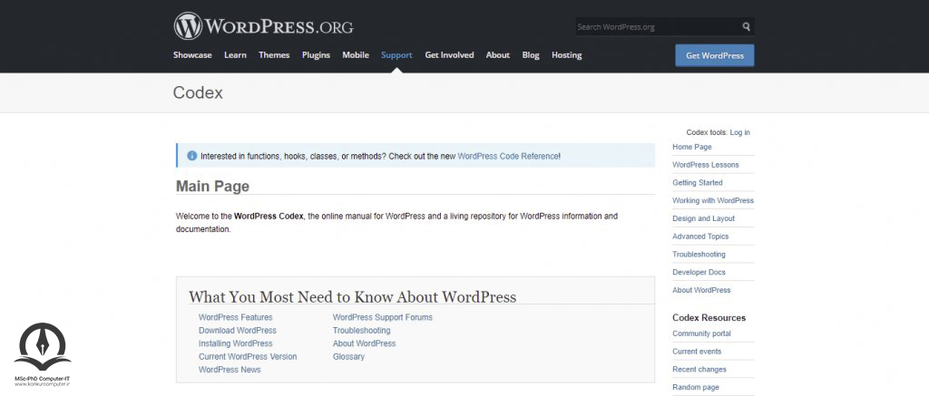The image size is (929, 396).
Task: Click the WordPress.org logo
Action: point(263,26)
